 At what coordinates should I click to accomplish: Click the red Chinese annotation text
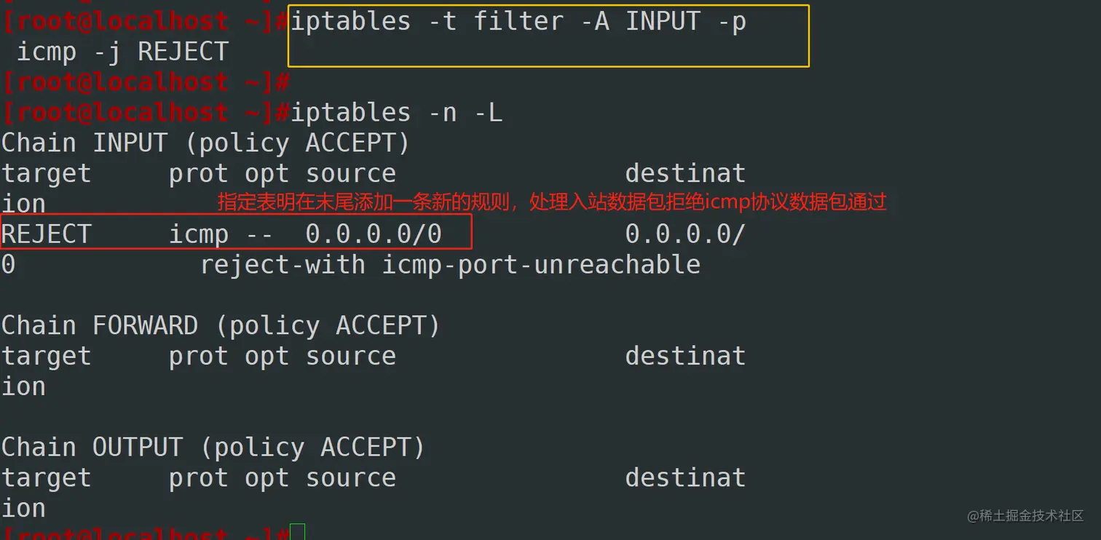tap(552, 202)
